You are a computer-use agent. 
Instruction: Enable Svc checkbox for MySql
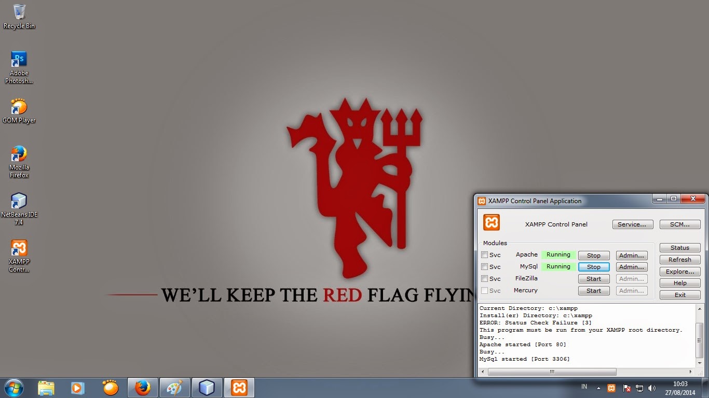484,267
